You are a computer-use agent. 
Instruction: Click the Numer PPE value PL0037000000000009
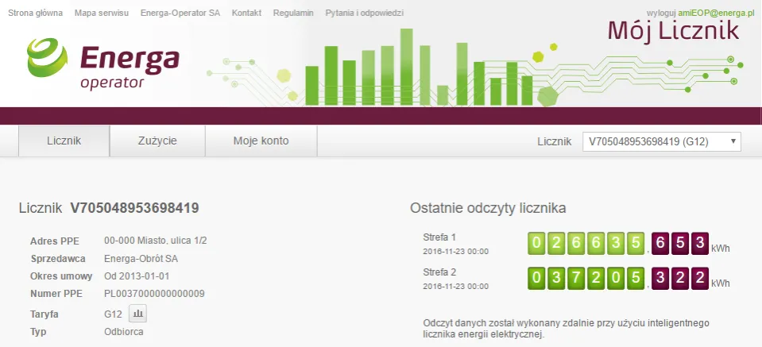coord(154,294)
